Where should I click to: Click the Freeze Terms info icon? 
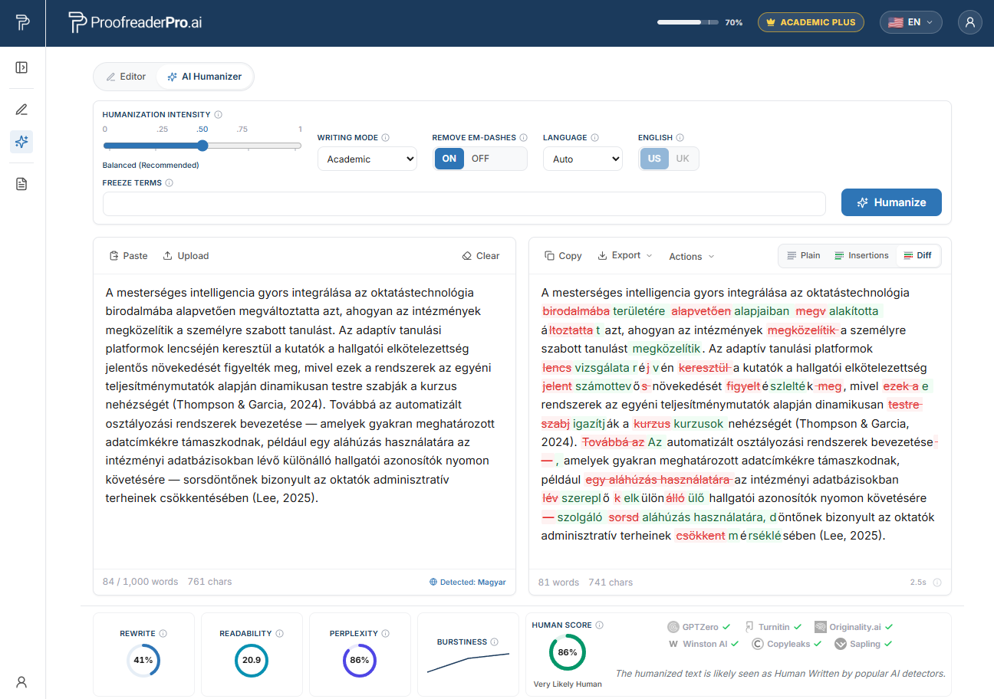tap(169, 183)
